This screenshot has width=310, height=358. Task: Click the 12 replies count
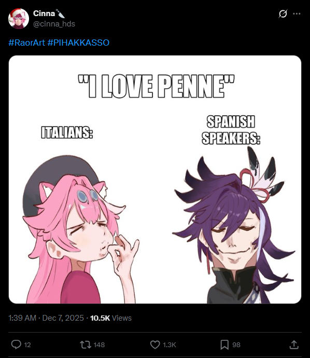point(27,345)
